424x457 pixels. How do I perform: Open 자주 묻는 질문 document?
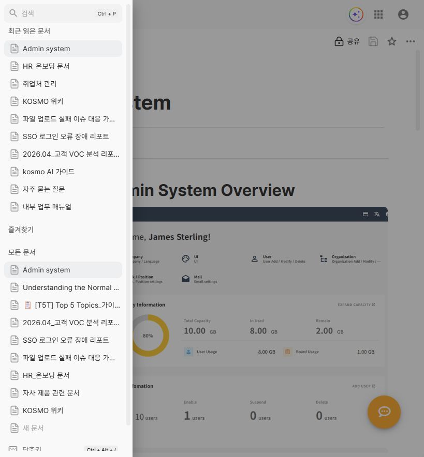[x=63, y=189]
